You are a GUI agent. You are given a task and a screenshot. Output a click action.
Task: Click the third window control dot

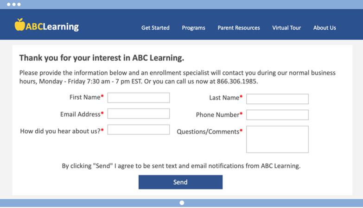pos(19,4)
